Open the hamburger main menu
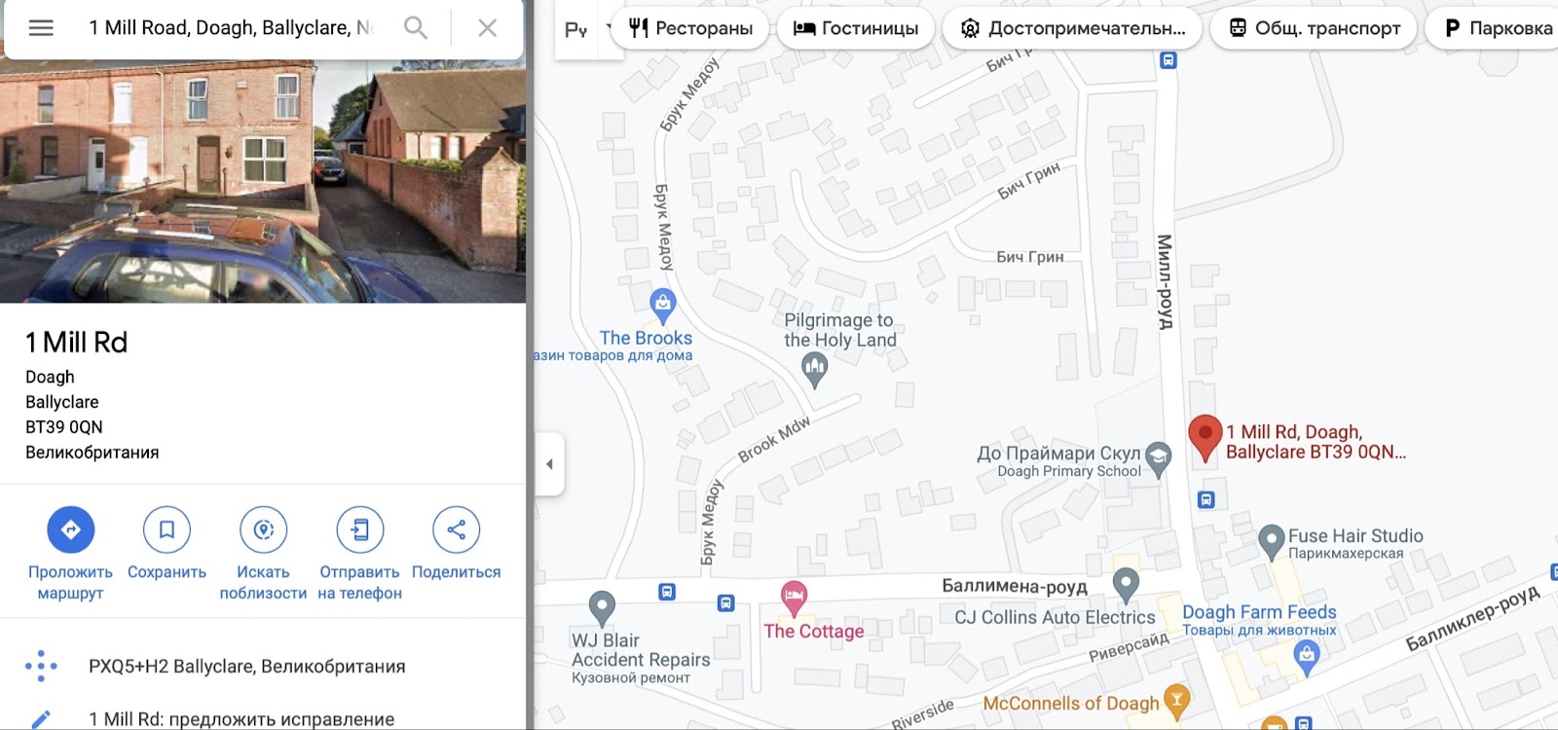 41,28
